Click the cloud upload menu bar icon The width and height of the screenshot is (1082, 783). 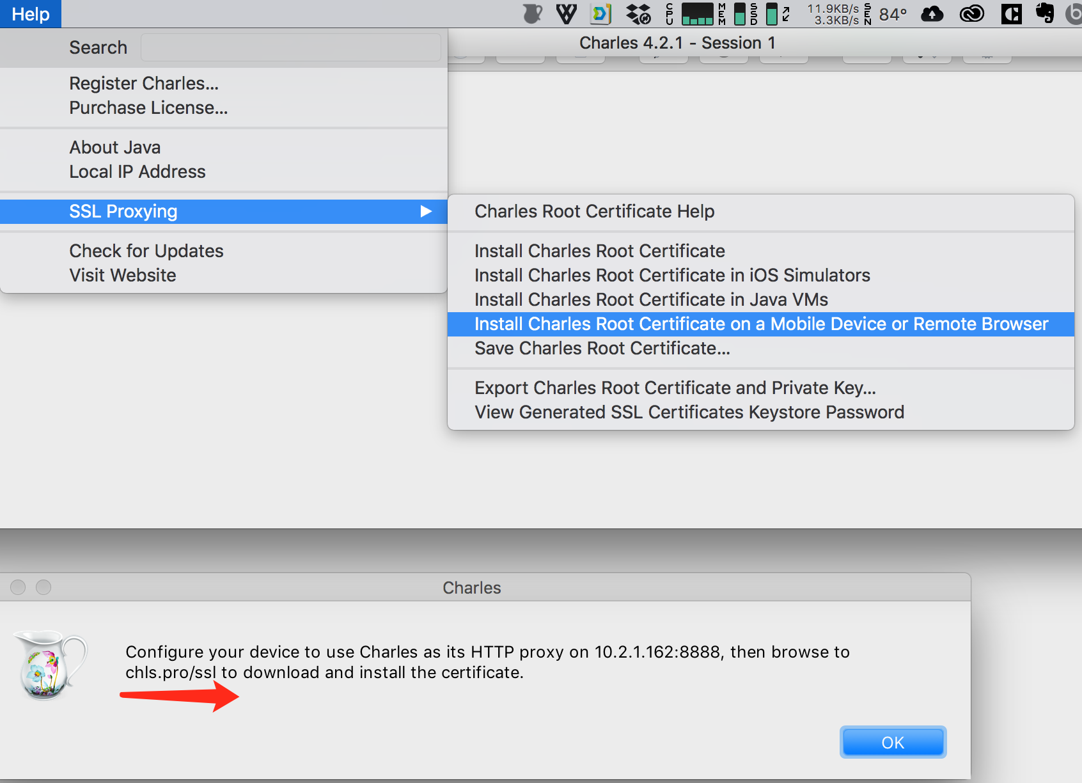[932, 13]
